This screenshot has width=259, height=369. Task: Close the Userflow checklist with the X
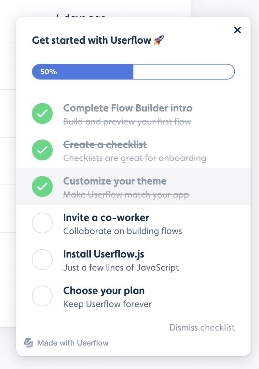[238, 30]
